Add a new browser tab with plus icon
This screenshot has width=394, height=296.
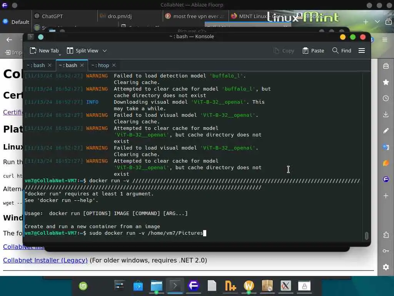point(366,22)
